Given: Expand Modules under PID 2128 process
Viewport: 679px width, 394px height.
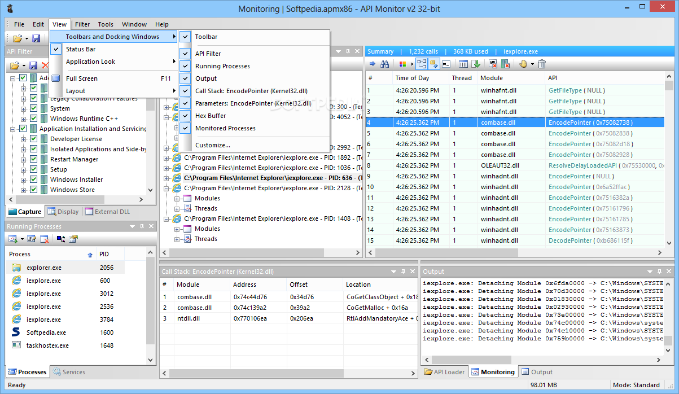Looking at the screenshot, I should coord(177,198).
